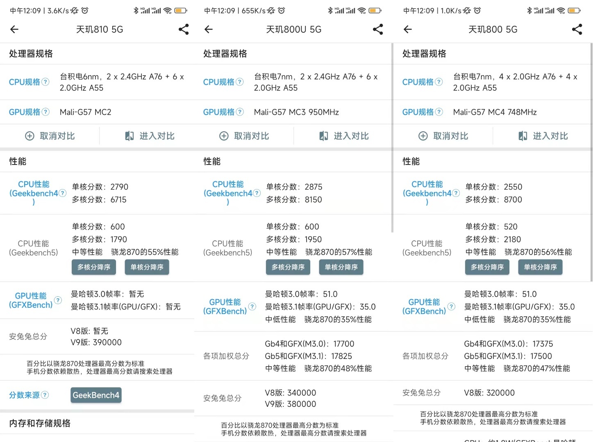Viewport: 593px width, 442px height.
Task: Sort by 多核分降序 on 天玑810 panel
Action: tap(94, 267)
